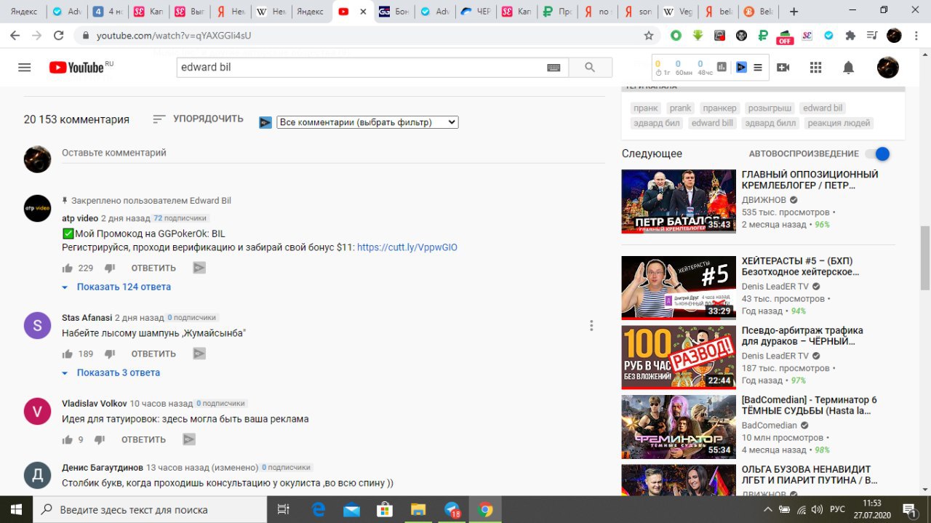The width and height of the screenshot is (931, 523).
Task: Open the vidIQ list menu icon
Action: pos(758,68)
